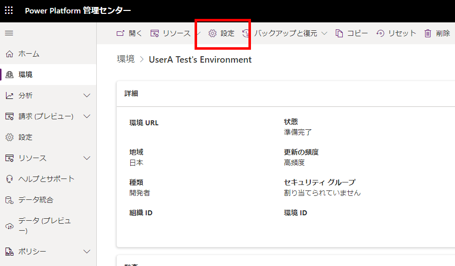This screenshot has width=455, height=266.
Task: Click the 環境 sidebar icon
Action: pos(9,75)
